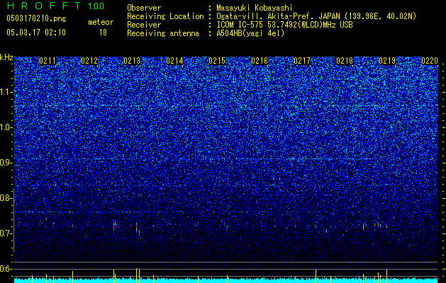Click the 0213 time marker
Image resolution: width=446 pixels, height=283 pixels.
(x=132, y=61)
